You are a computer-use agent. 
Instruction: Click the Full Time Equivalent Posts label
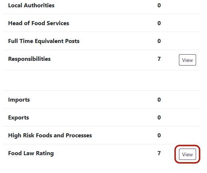coord(44,41)
